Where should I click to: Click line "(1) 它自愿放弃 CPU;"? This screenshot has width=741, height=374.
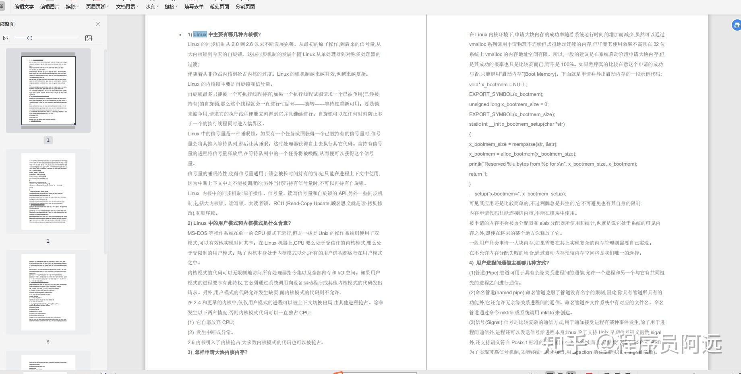pos(211,322)
